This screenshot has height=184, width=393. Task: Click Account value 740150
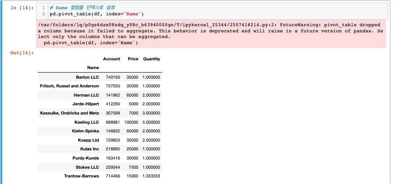pos(113,77)
